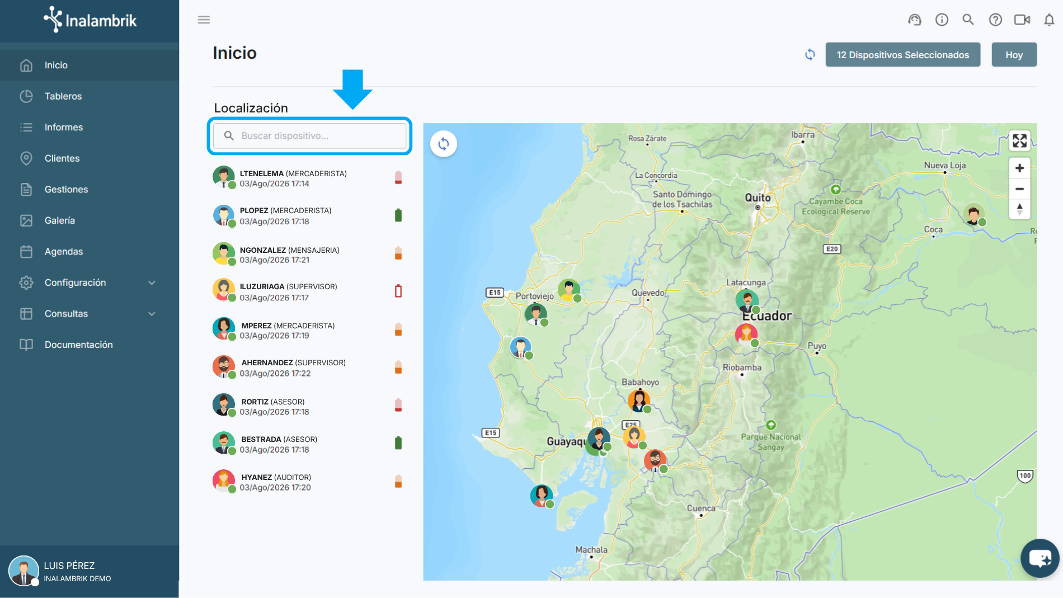Select pink-haired avatar below Ecuador label
1063x598 pixels.
[746, 335]
